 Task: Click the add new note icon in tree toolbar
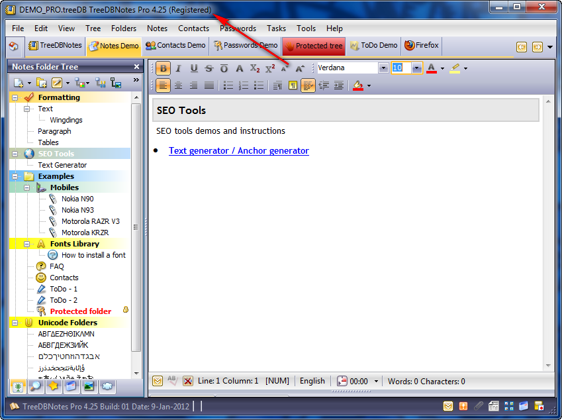click(x=19, y=83)
